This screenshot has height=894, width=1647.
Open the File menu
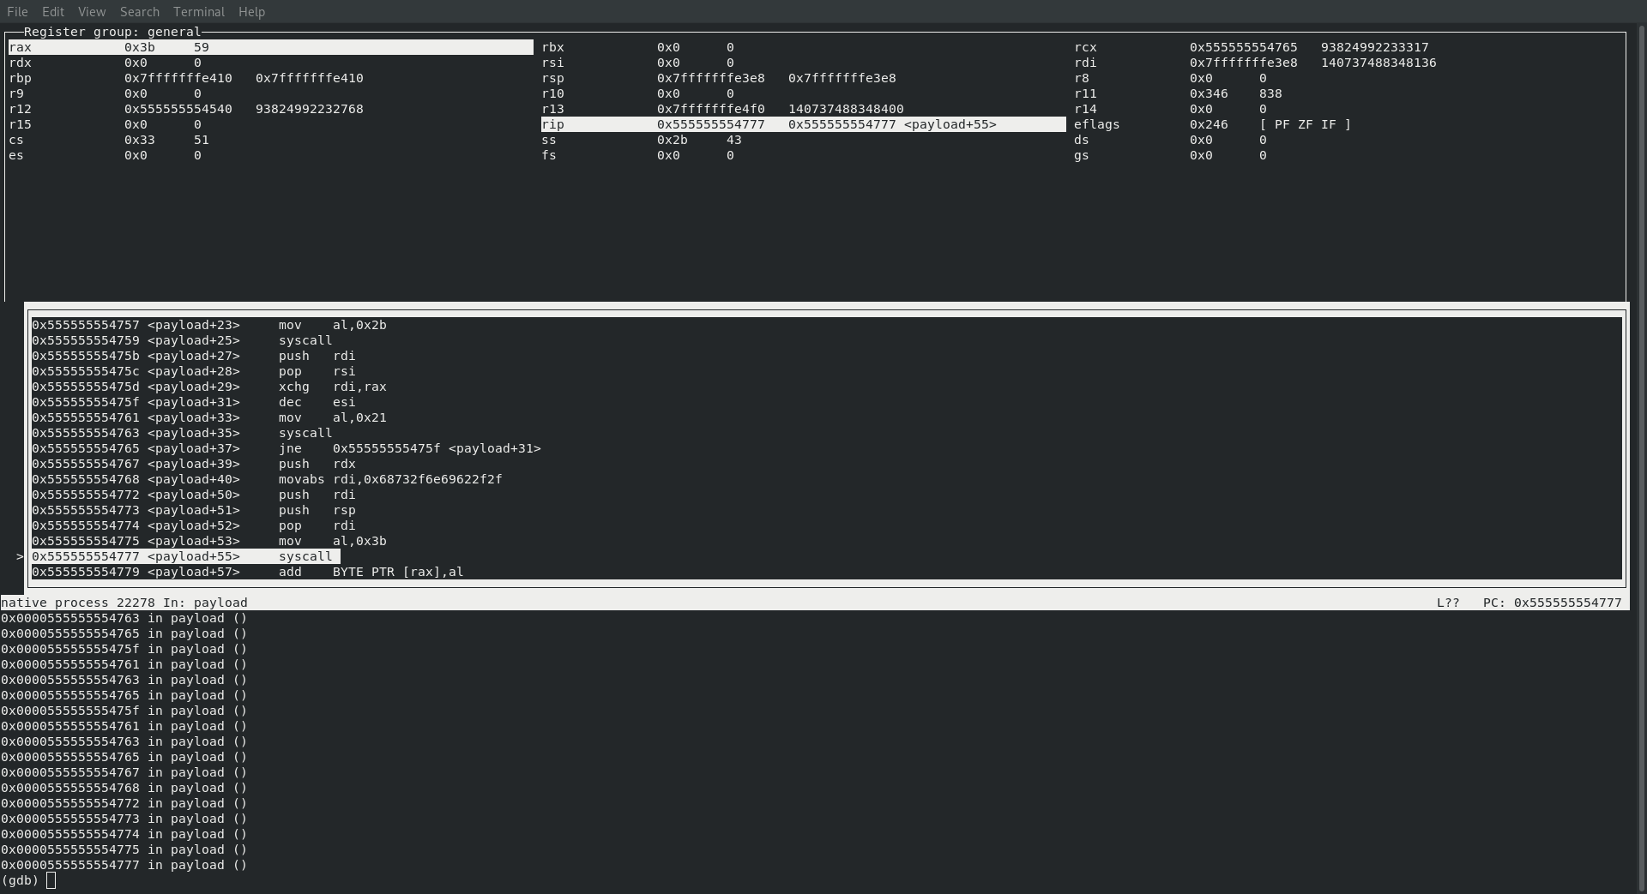(16, 11)
